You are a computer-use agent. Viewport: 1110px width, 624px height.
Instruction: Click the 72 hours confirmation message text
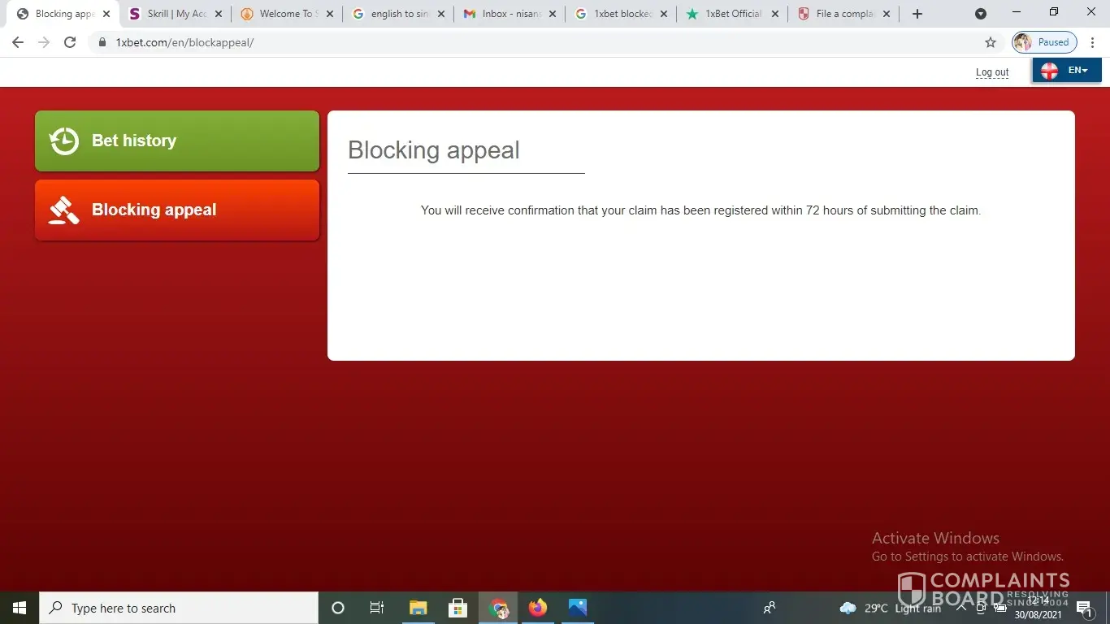tap(700, 210)
